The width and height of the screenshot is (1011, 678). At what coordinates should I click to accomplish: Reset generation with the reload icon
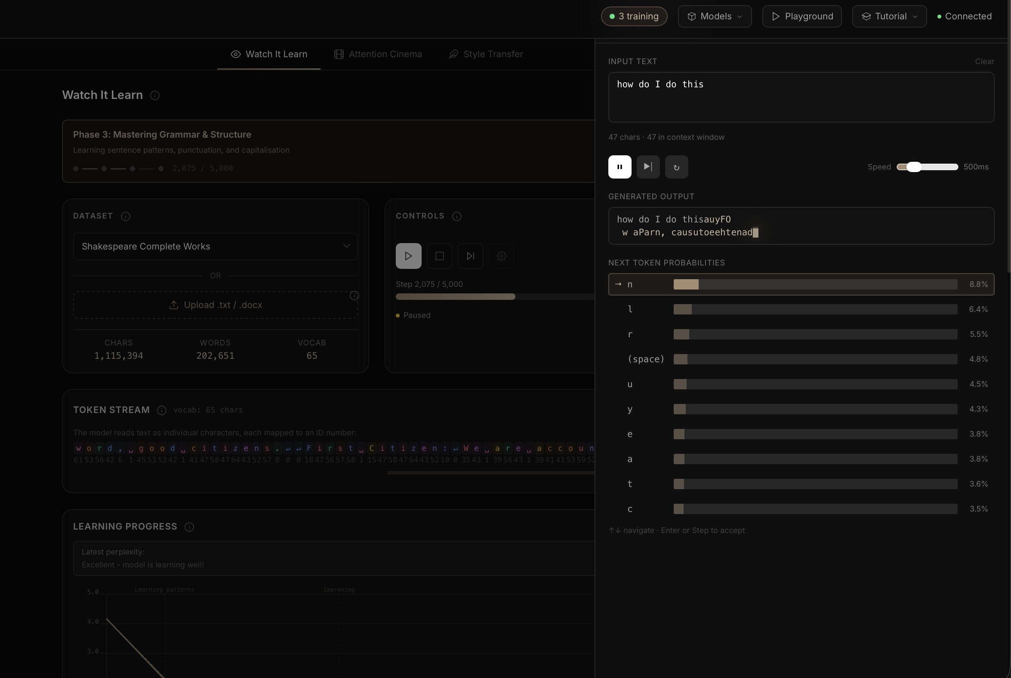(676, 167)
